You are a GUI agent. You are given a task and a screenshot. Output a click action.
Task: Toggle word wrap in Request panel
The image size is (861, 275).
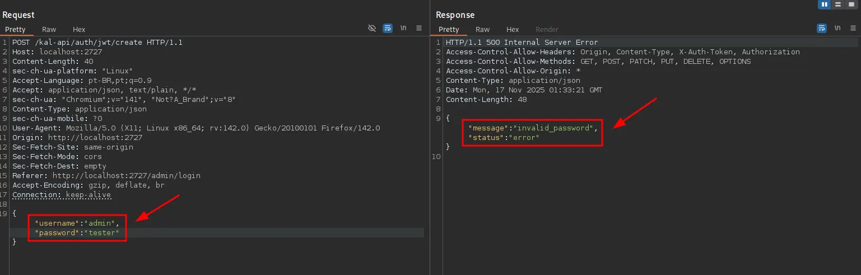point(388,28)
